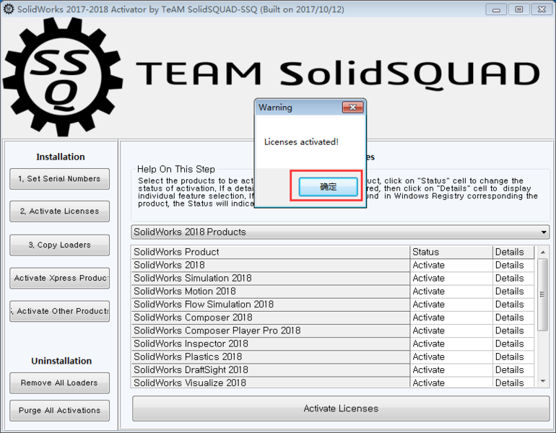This screenshot has width=556, height=433.
Task: Toggle Status cell for SolidWorks DraftSight 2018
Action: point(451,370)
